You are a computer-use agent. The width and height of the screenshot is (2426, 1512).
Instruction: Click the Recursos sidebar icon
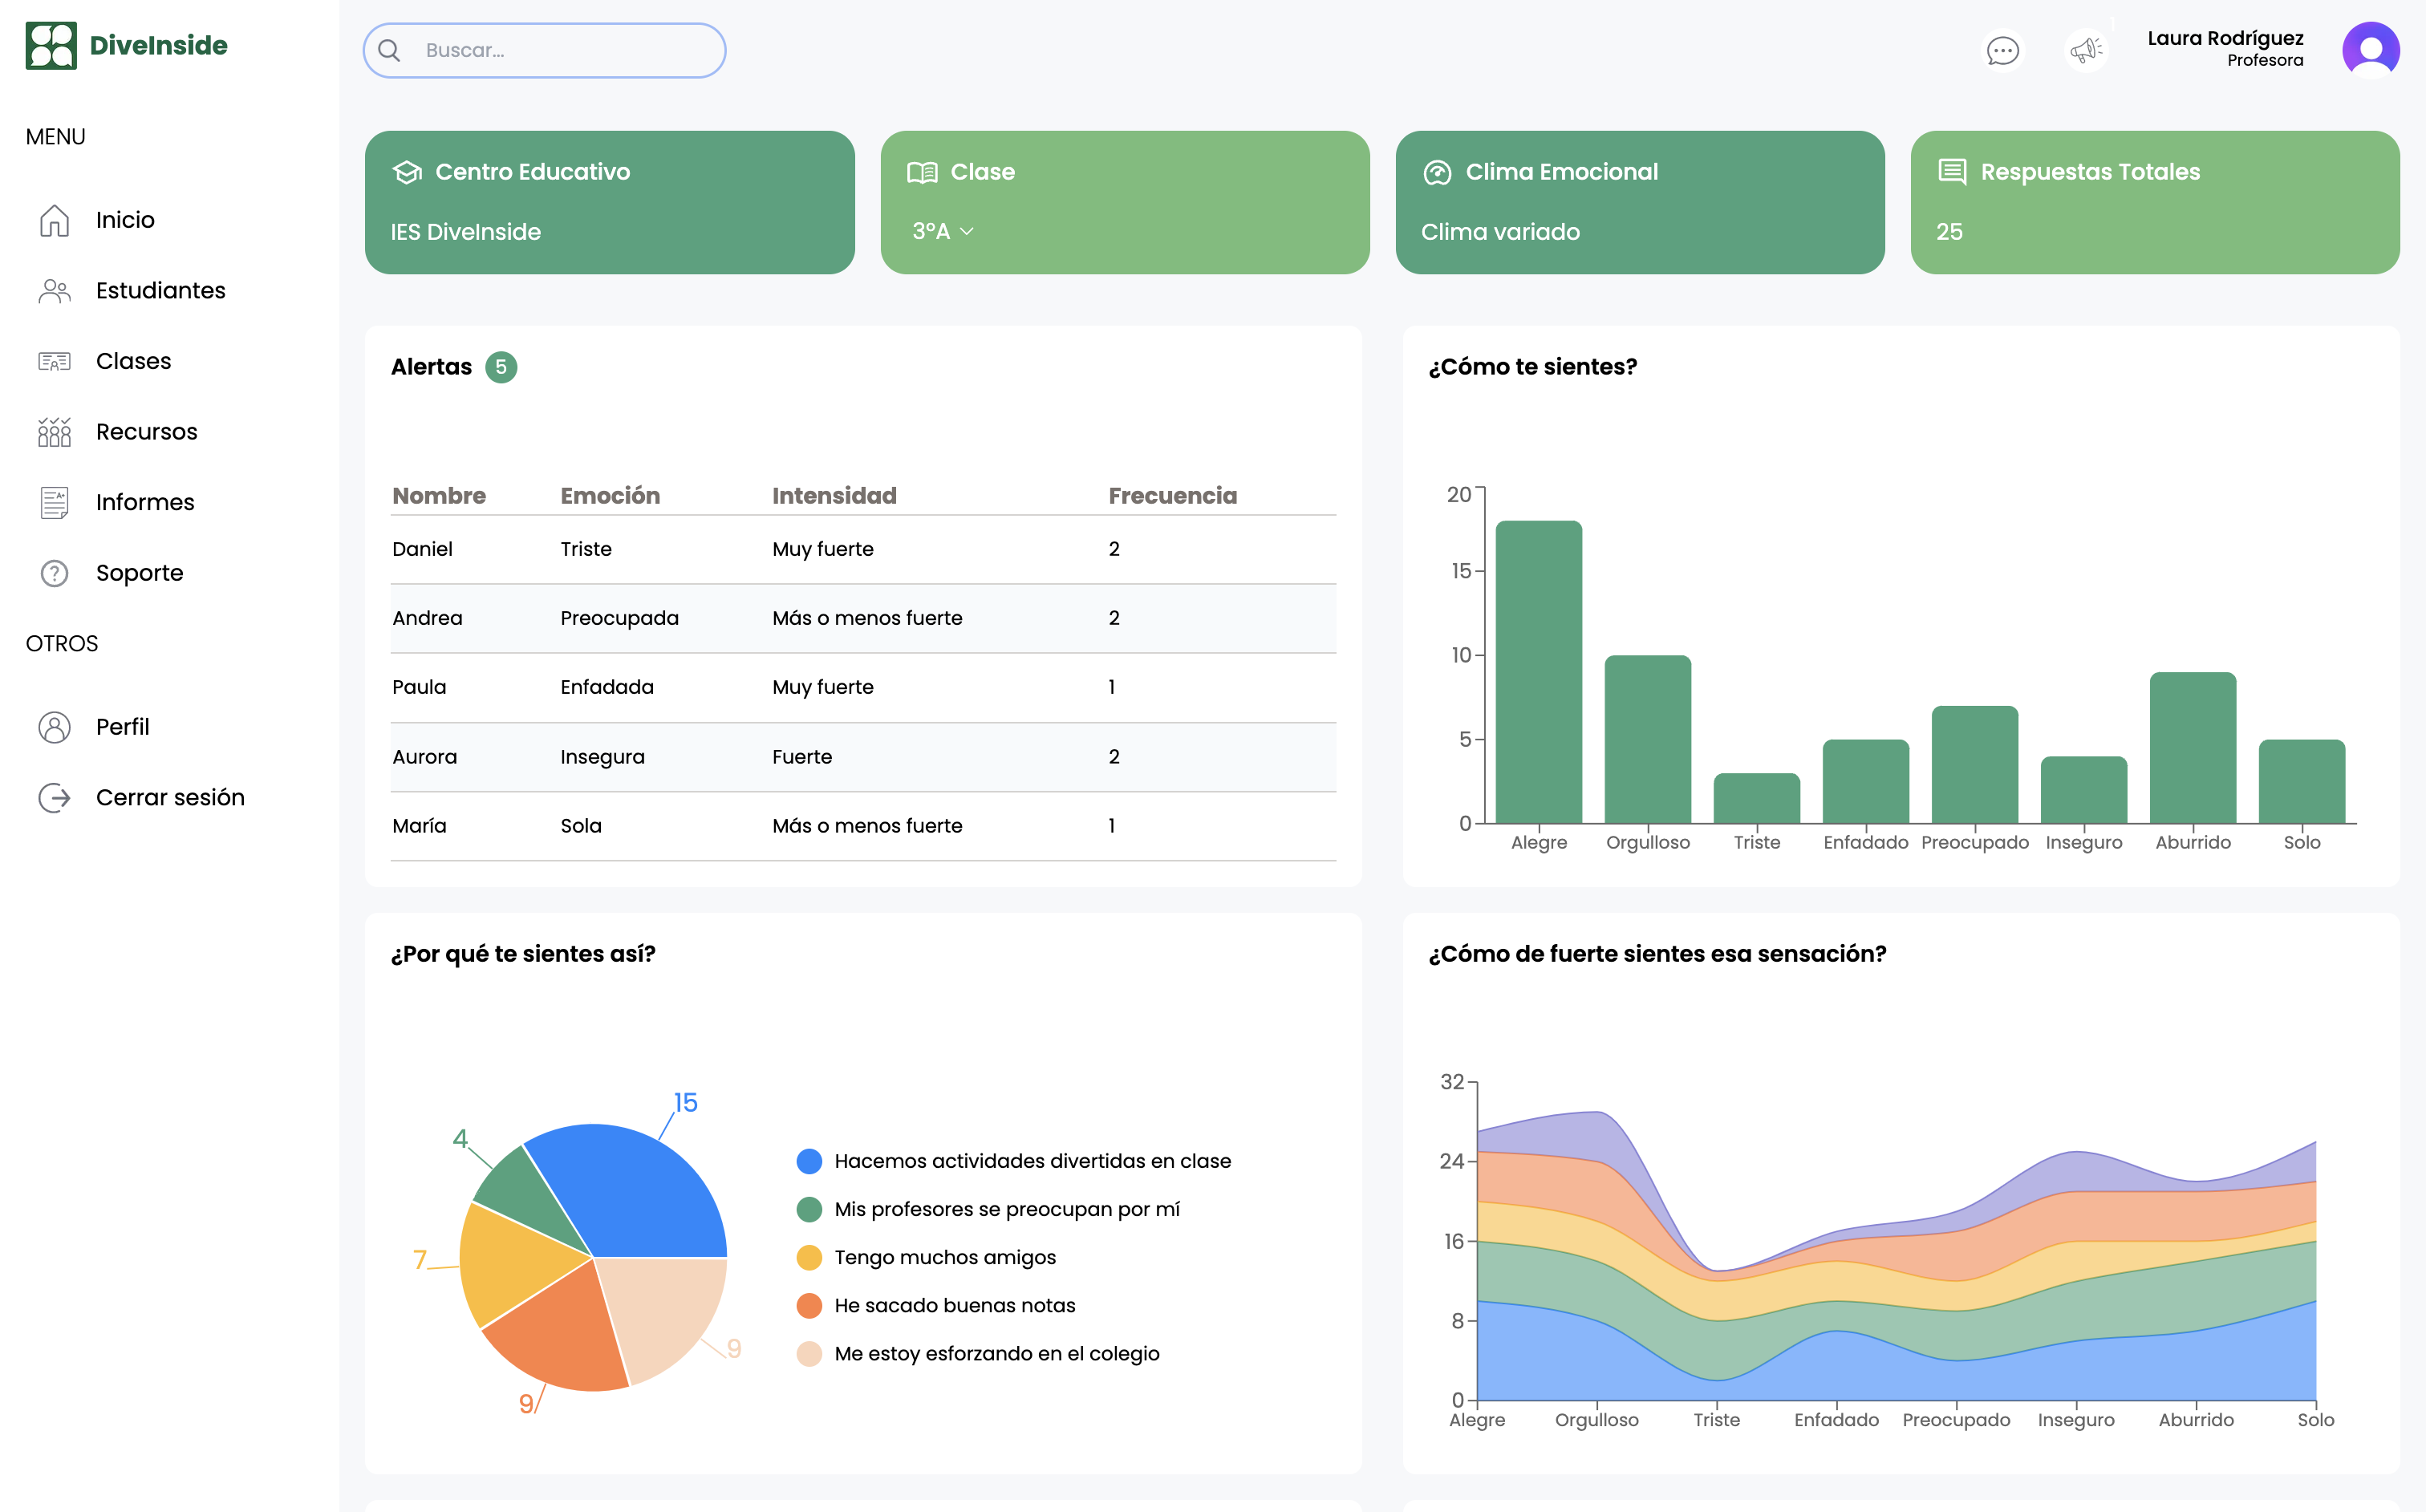pyautogui.click(x=54, y=432)
